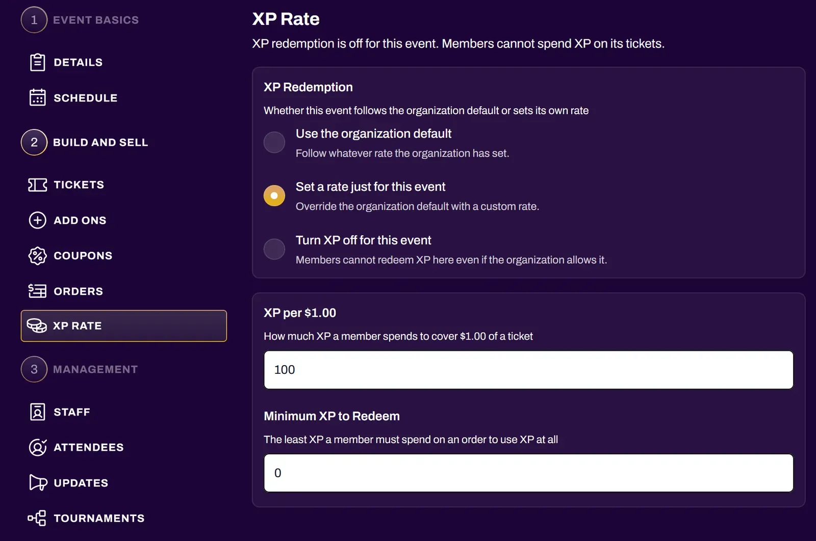Click the 'Members cannot redeem XP here' description
The height and width of the screenshot is (541, 816).
[451, 260]
